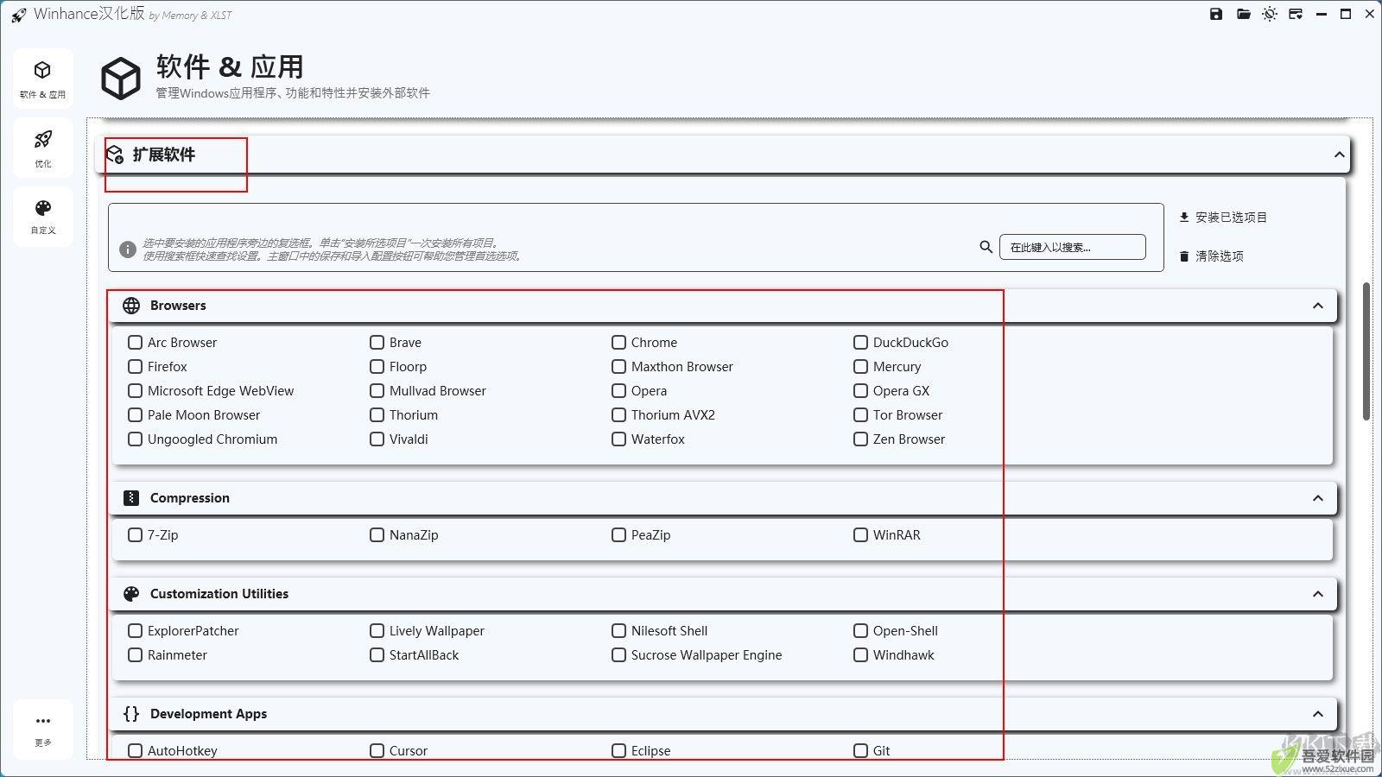
Task: Switch to the 优化 sidebar tab
Action: point(43,148)
